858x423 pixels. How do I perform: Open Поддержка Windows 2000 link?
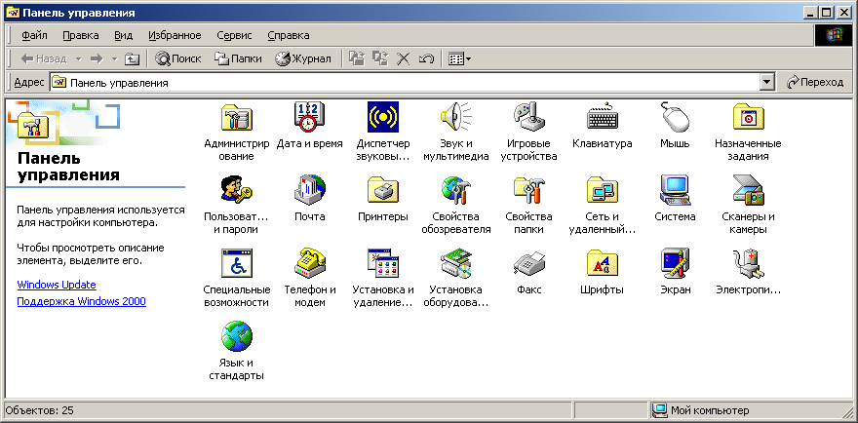point(82,301)
